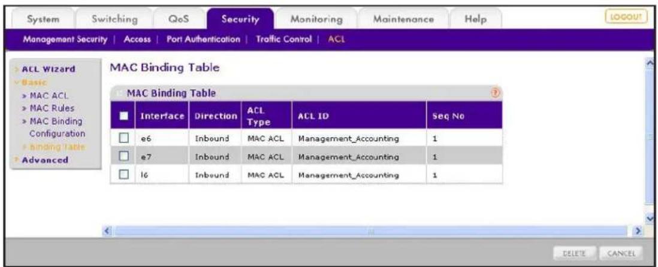
Task: Open the Switching tab
Action: pos(115,19)
